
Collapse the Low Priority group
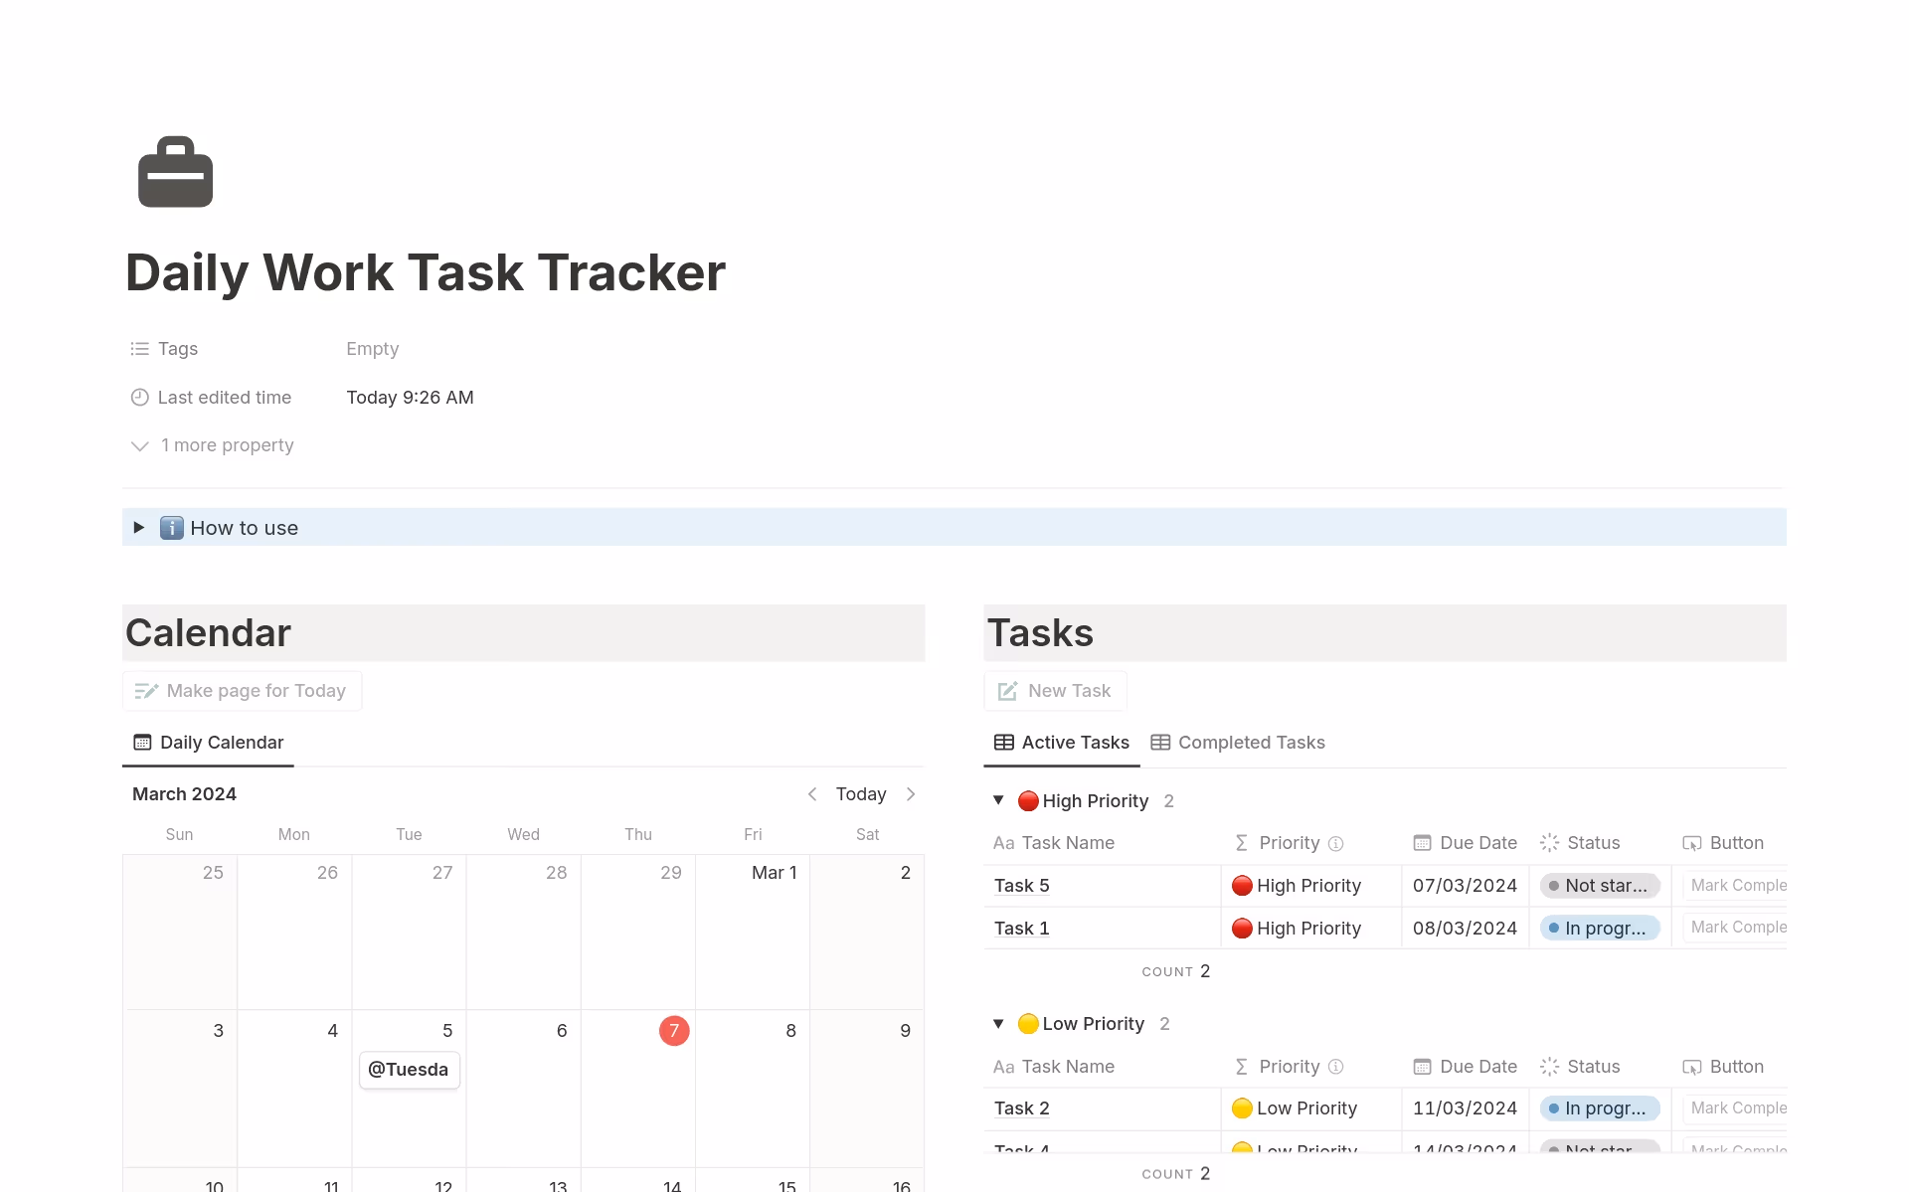(998, 1024)
